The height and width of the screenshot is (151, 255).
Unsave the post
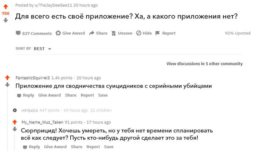[122, 33]
